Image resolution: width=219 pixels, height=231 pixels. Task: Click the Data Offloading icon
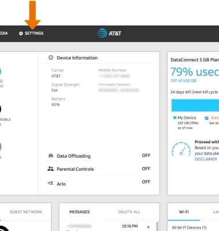(x=51, y=156)
